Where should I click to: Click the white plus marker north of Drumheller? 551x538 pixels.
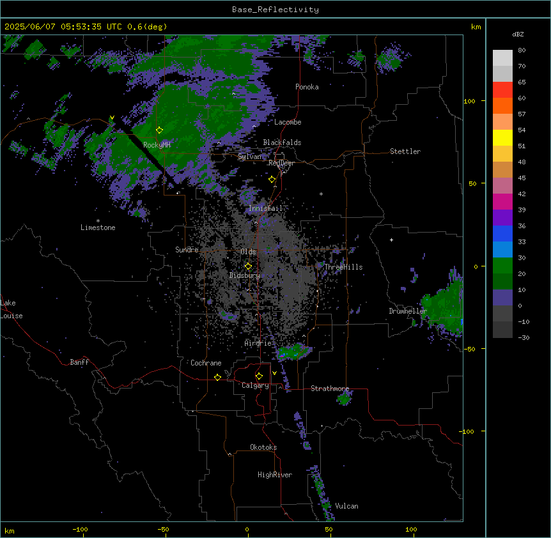point(391,240)
